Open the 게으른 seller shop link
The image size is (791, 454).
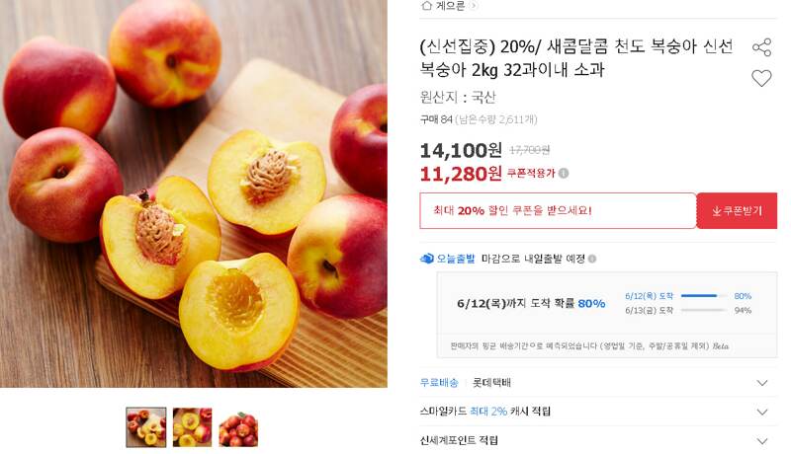pyautogui.click(x=450, y=6)
